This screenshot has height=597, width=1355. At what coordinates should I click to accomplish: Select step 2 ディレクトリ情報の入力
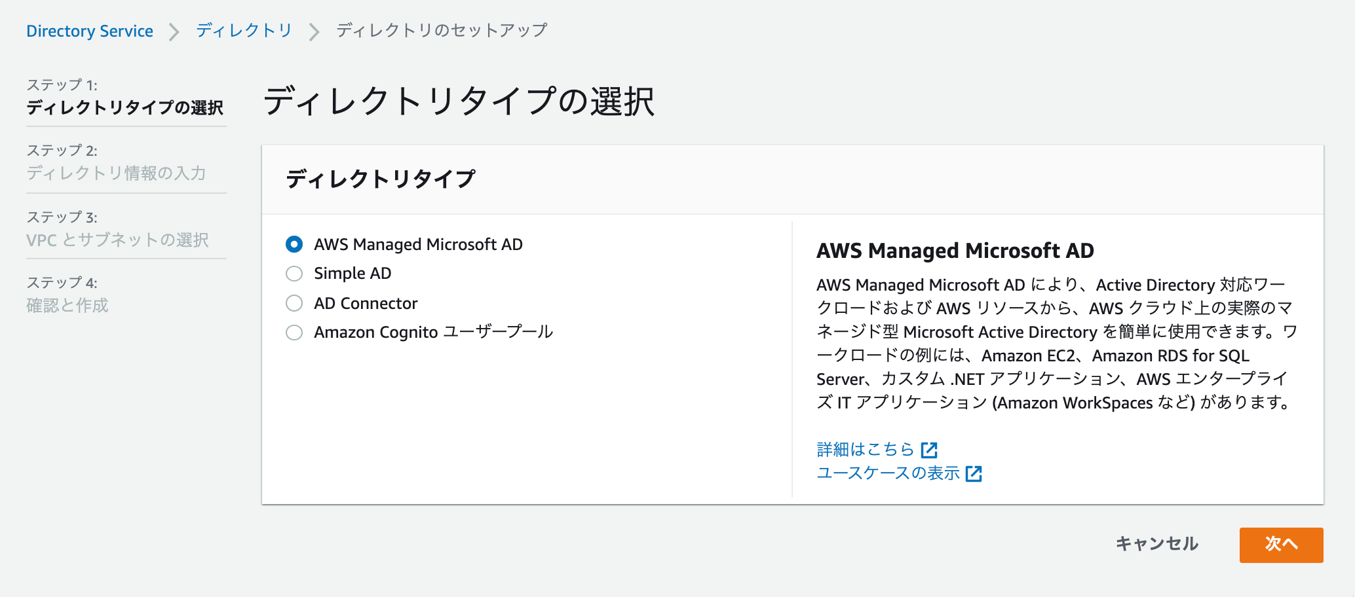pos(116,173)
